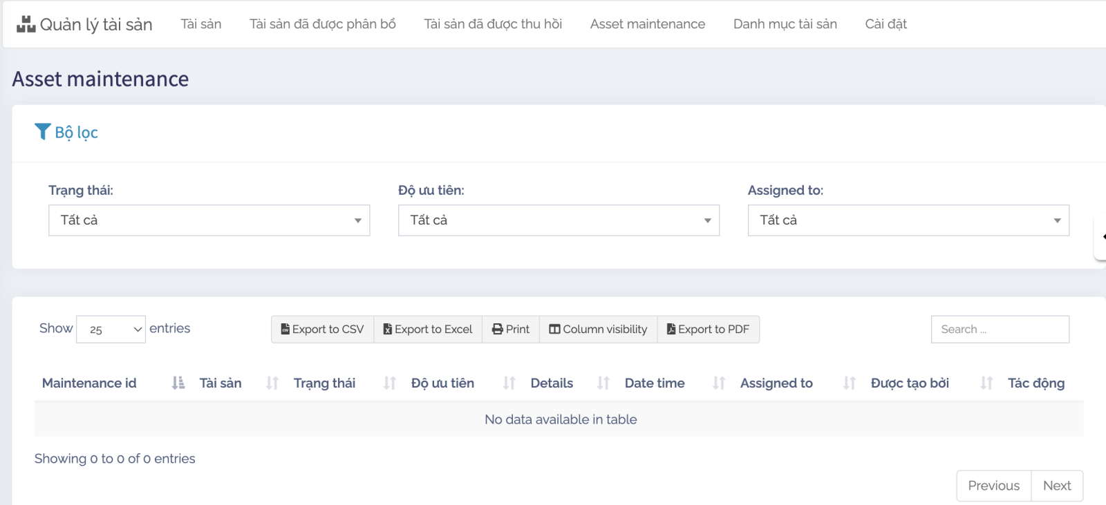
Task: Sort by Maintenance id column sort icon
Action: pos(178,383)
